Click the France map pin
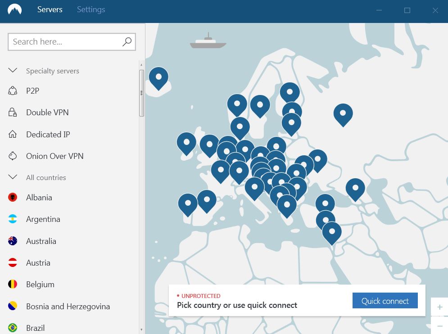This screenshot has width=448, height=334. pyautogui.click(x=220, y=171)
